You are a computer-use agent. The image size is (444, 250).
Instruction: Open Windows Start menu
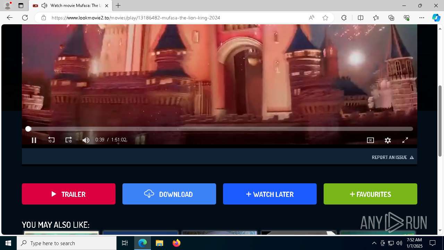[8, 243]
